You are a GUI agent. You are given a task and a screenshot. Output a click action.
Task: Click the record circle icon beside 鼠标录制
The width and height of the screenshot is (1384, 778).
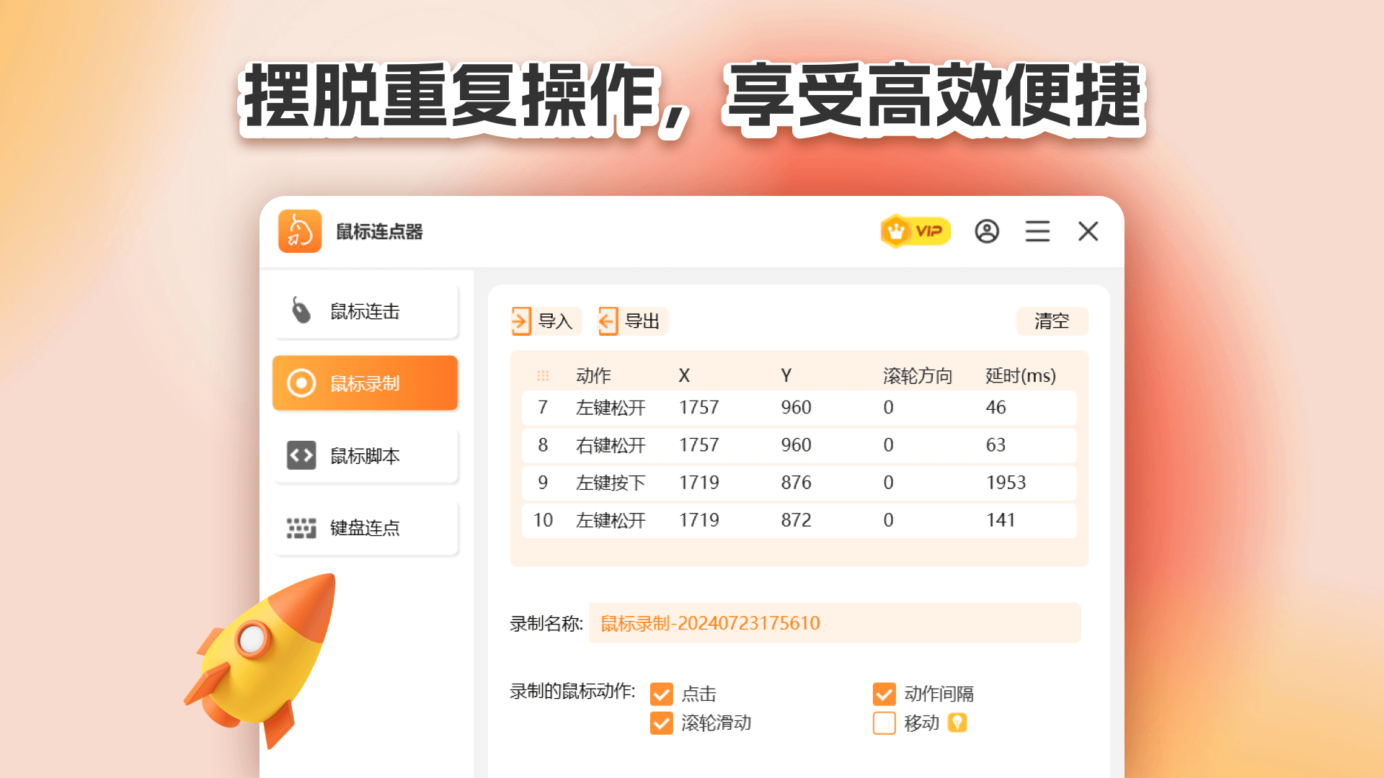click(x=301, y=383)
